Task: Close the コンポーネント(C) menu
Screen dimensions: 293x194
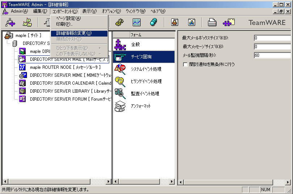Action: pos(65,11)
